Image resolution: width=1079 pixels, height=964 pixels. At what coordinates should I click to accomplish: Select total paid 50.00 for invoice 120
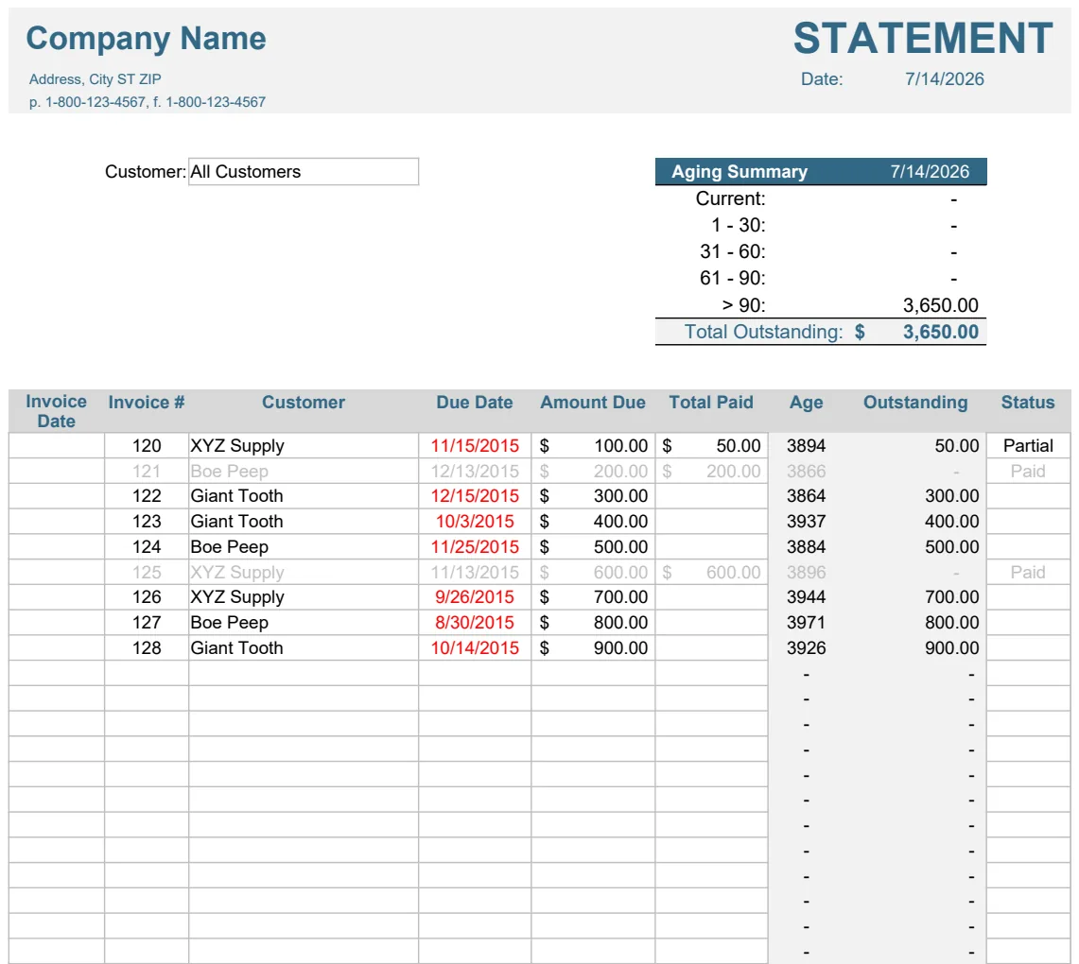tap(711, 445)
